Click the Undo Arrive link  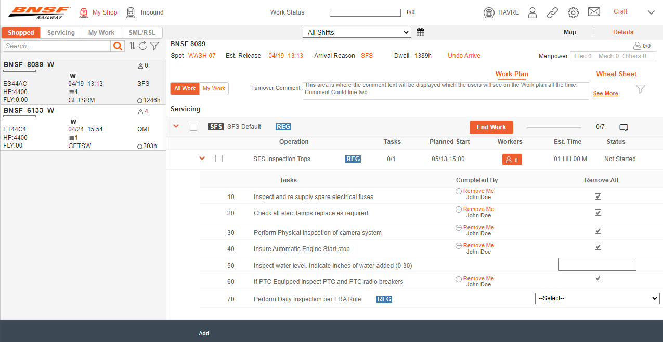click(464, 56)
